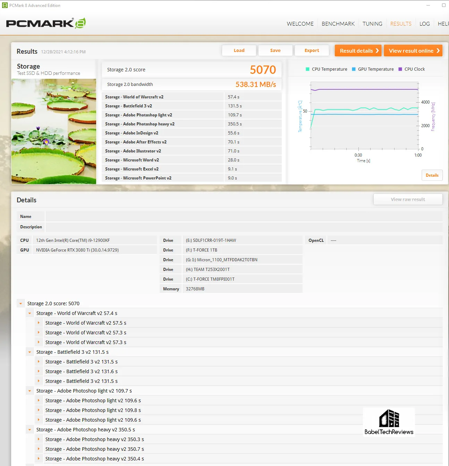The width and height of the screenshot is (449, 466).
Task: Click drive entry '(G: I:) Micron_1100_MTFDDAK2T0TBN'
Action: point(222,260)
